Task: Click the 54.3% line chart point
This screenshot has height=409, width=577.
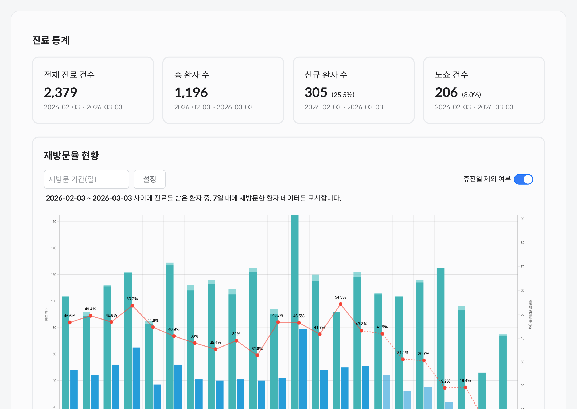Action: coord(341,304)
